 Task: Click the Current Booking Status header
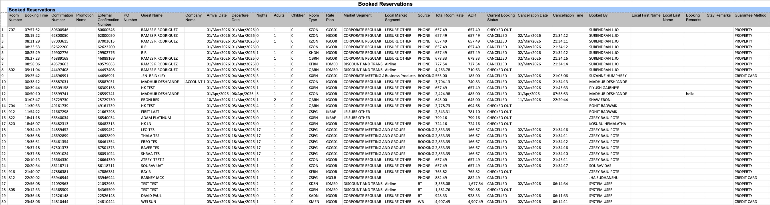(x=501, y=18)
